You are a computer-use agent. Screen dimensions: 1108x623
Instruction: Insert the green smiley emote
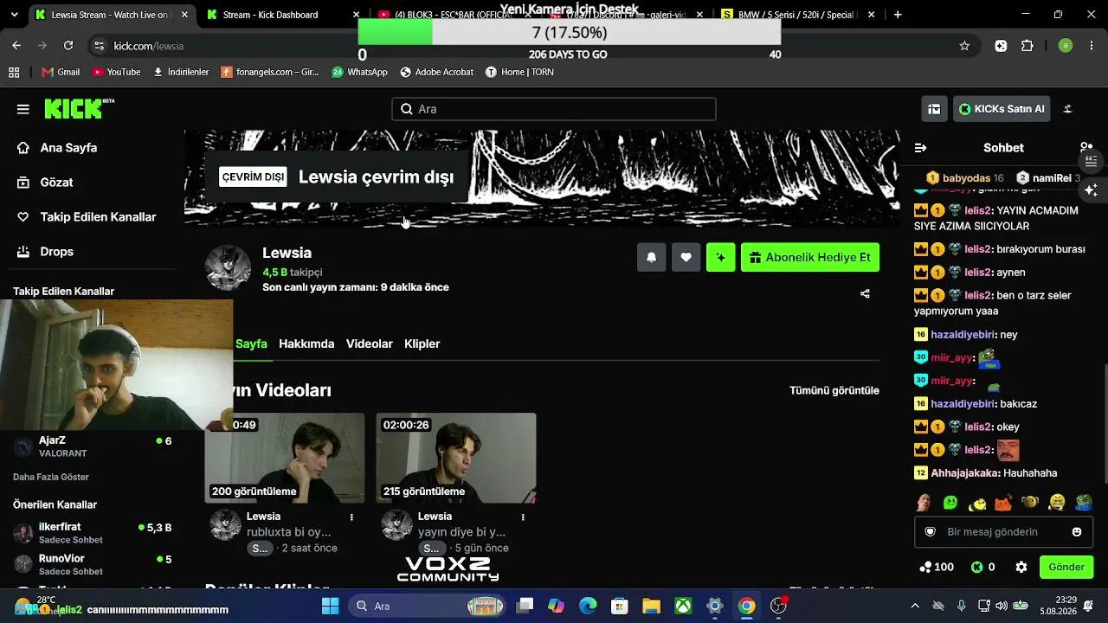tap(950, 502)
